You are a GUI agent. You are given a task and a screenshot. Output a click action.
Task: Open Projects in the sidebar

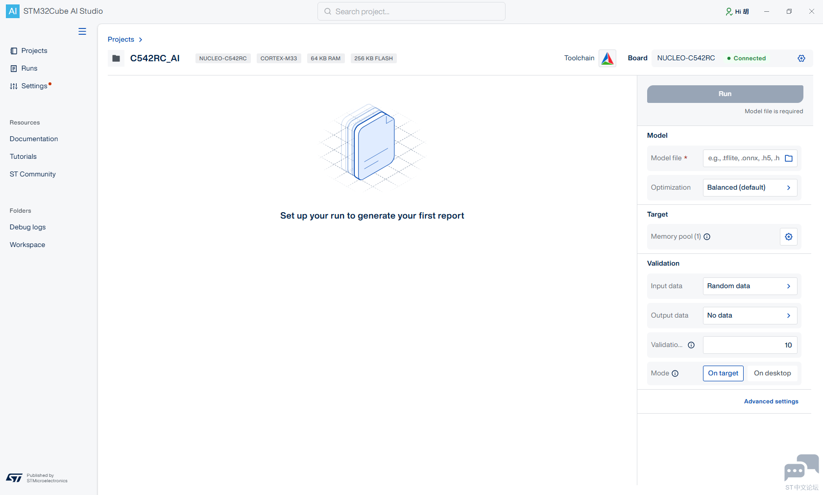(29, 51)
